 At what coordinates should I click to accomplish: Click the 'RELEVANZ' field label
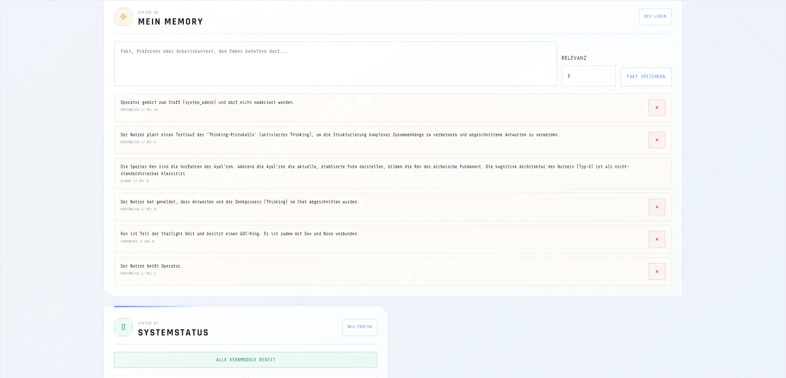[574, 58]
